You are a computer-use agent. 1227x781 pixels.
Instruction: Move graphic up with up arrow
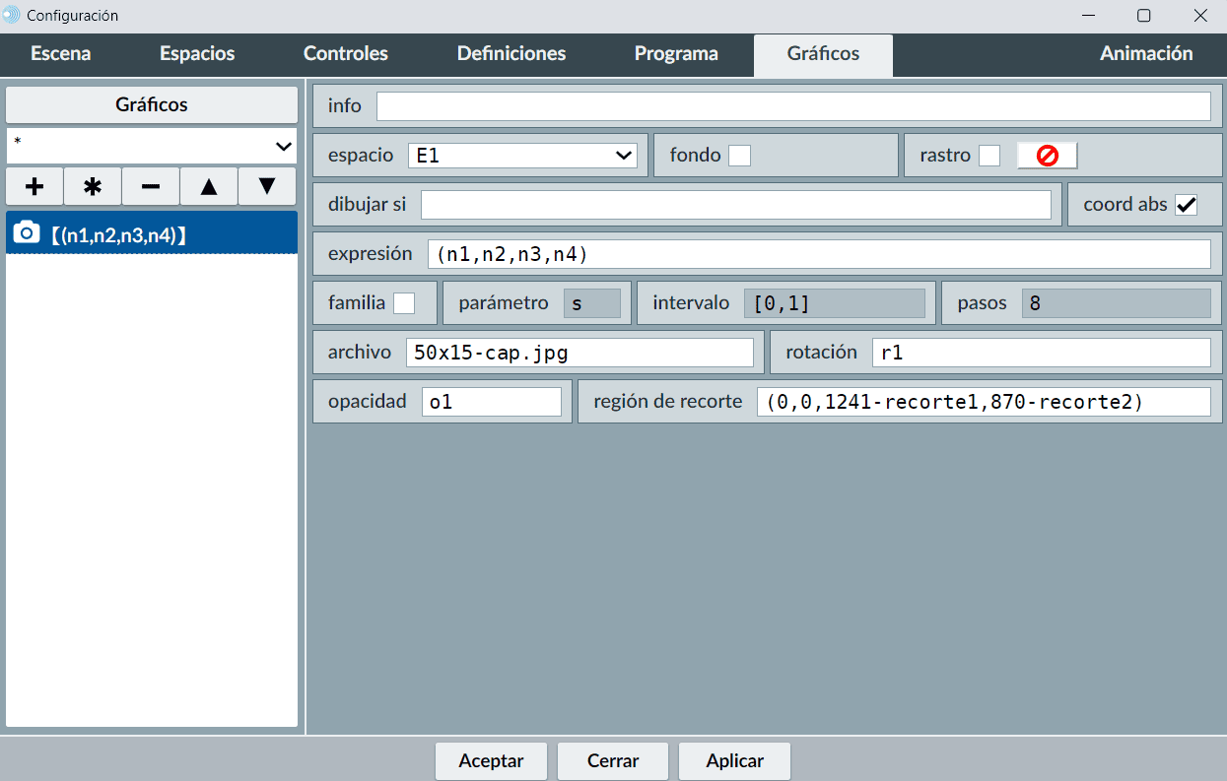(209, 186)
